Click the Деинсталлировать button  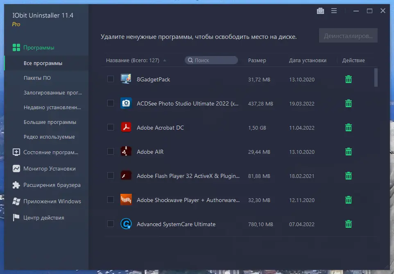click(348, 36)
